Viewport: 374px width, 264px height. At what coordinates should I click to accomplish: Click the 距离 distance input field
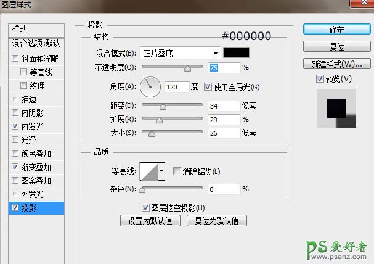(x=224, y=106)
